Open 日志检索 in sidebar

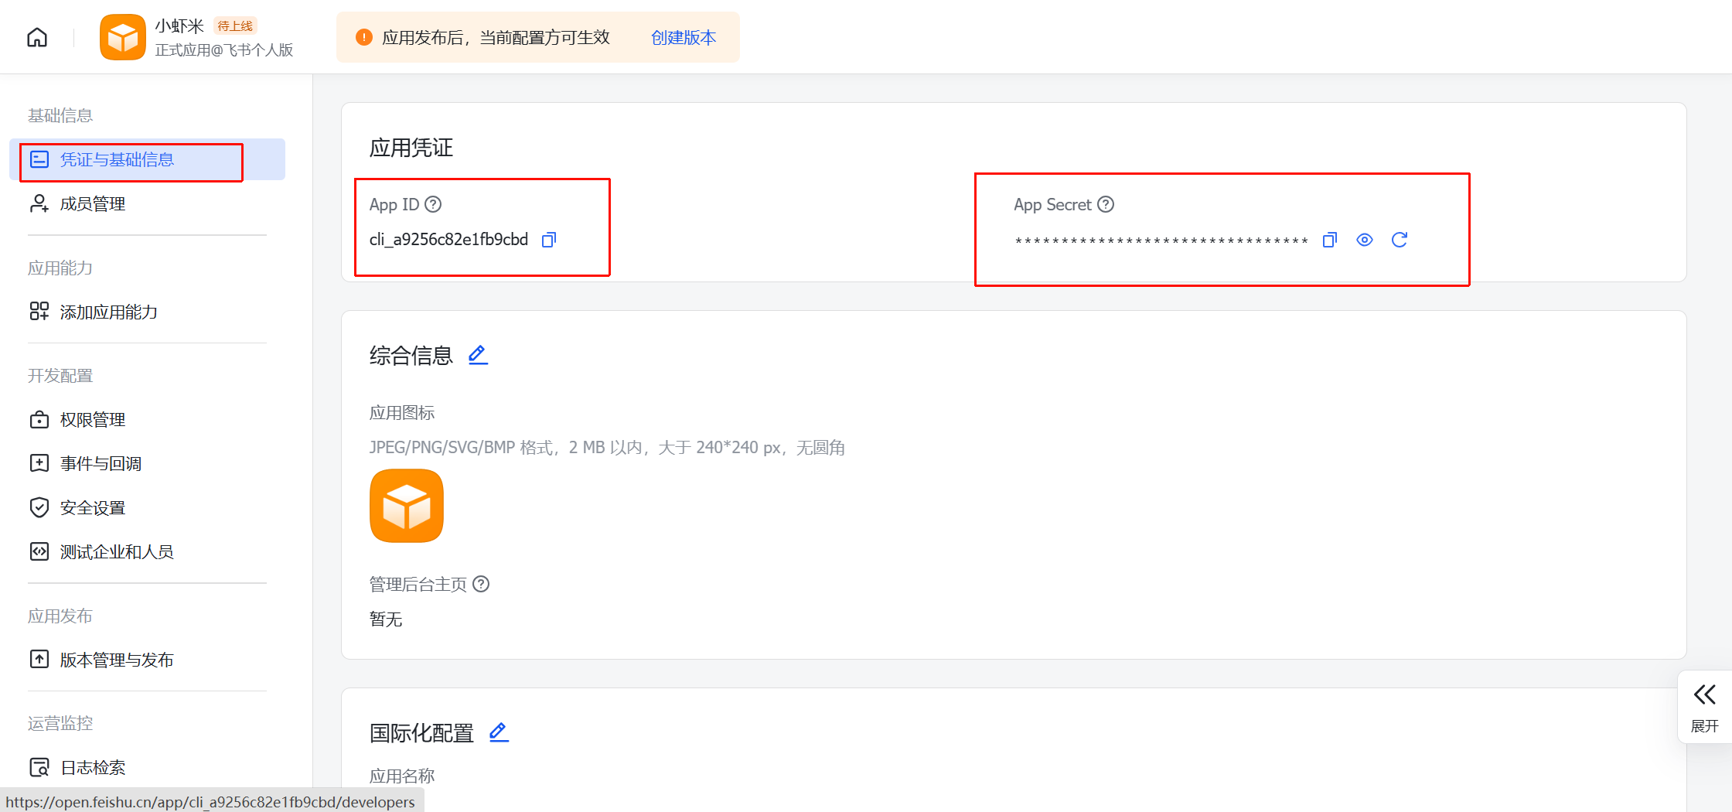pyautogui.click(x=93, y=767)
